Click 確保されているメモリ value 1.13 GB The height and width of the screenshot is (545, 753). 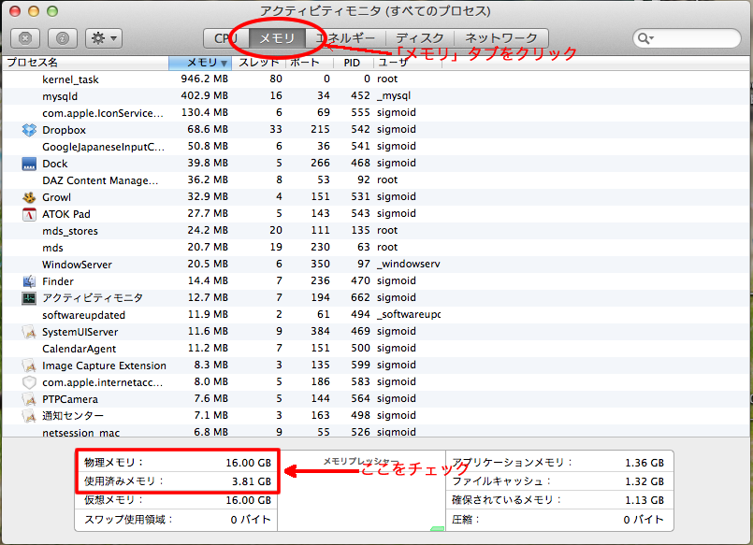(644, 500)
